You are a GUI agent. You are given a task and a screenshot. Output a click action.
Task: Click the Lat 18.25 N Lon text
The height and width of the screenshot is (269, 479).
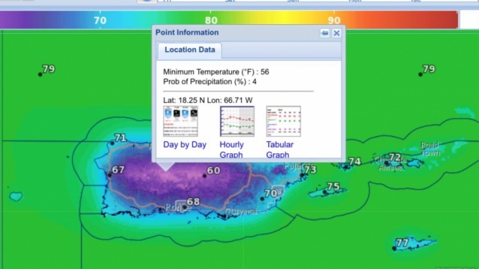(x=207, y=100)
